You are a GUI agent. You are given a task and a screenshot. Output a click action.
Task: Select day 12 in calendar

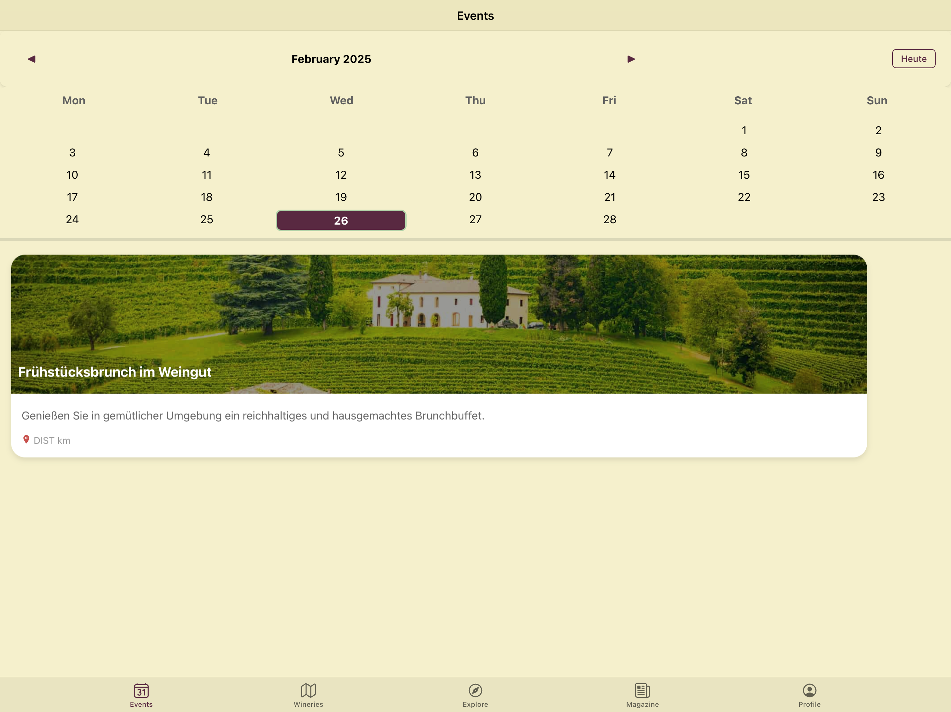pyautogui.click(x=341, y=175)
